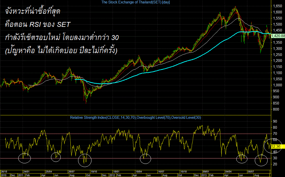Click the 950 price axis label
The width and height of the screenshot is (285, 177).
(276, 91)
